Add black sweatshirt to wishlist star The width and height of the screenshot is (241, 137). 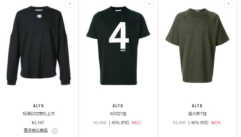(x=70, y=3)
